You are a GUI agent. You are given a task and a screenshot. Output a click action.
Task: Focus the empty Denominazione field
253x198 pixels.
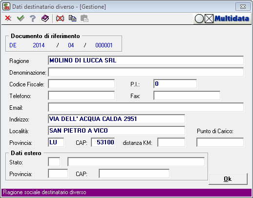coord(146,72)
